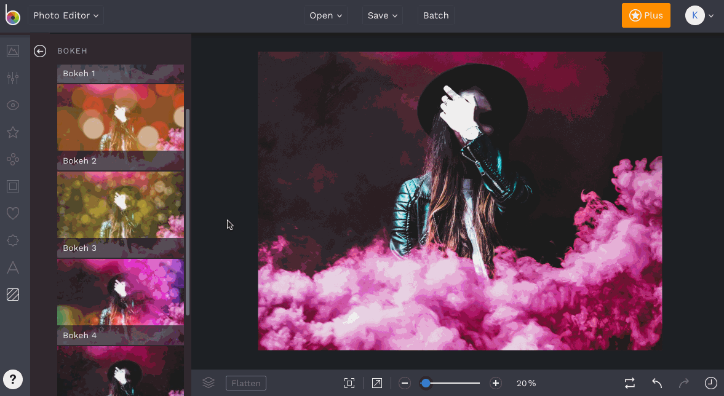Open the Open menu dropdown
Screen dimensions: 724x396
click(325, 15)
